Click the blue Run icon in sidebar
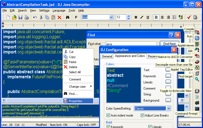The height and width of the screenshot is (128, 203). pos(197,38)
